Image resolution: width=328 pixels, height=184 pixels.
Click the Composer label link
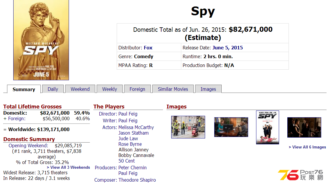pyautogui.click(x=106, y=180)
